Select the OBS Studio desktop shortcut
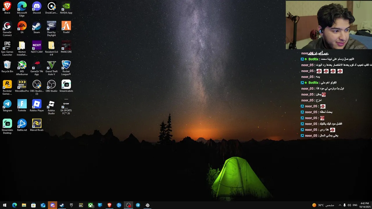The image size is (372, 209). tap(51, 86)
